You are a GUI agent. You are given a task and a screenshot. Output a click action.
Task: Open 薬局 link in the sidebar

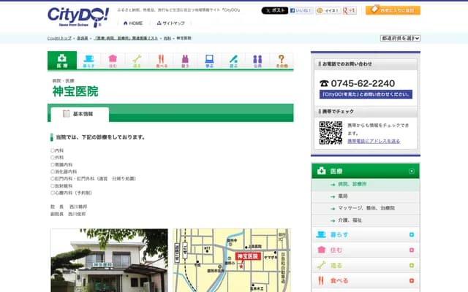[344, 196]
